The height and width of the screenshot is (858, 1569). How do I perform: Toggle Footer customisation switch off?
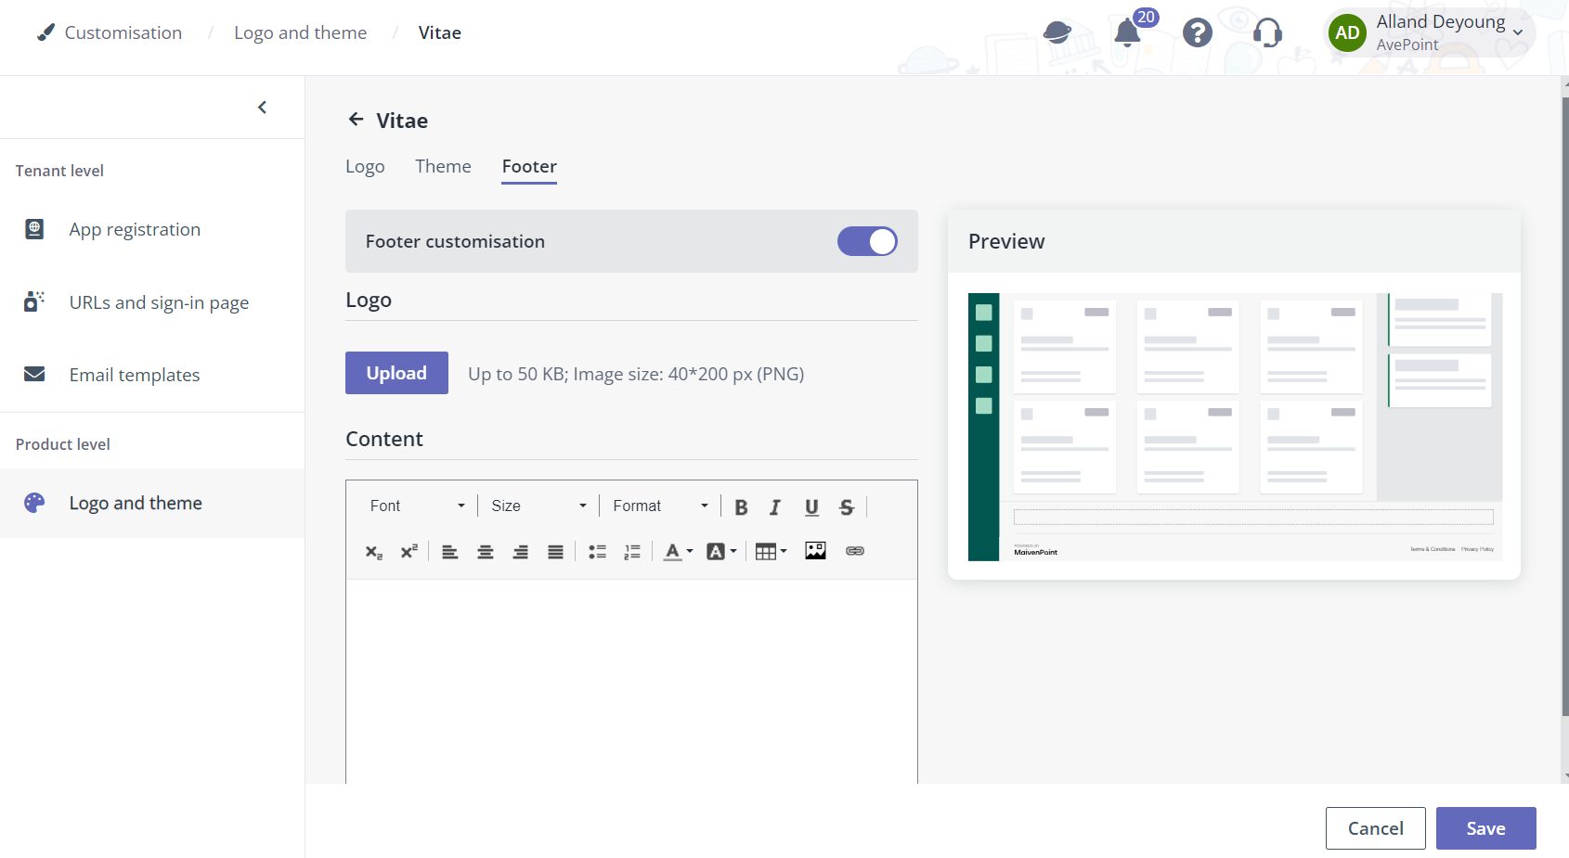point(867,241)
